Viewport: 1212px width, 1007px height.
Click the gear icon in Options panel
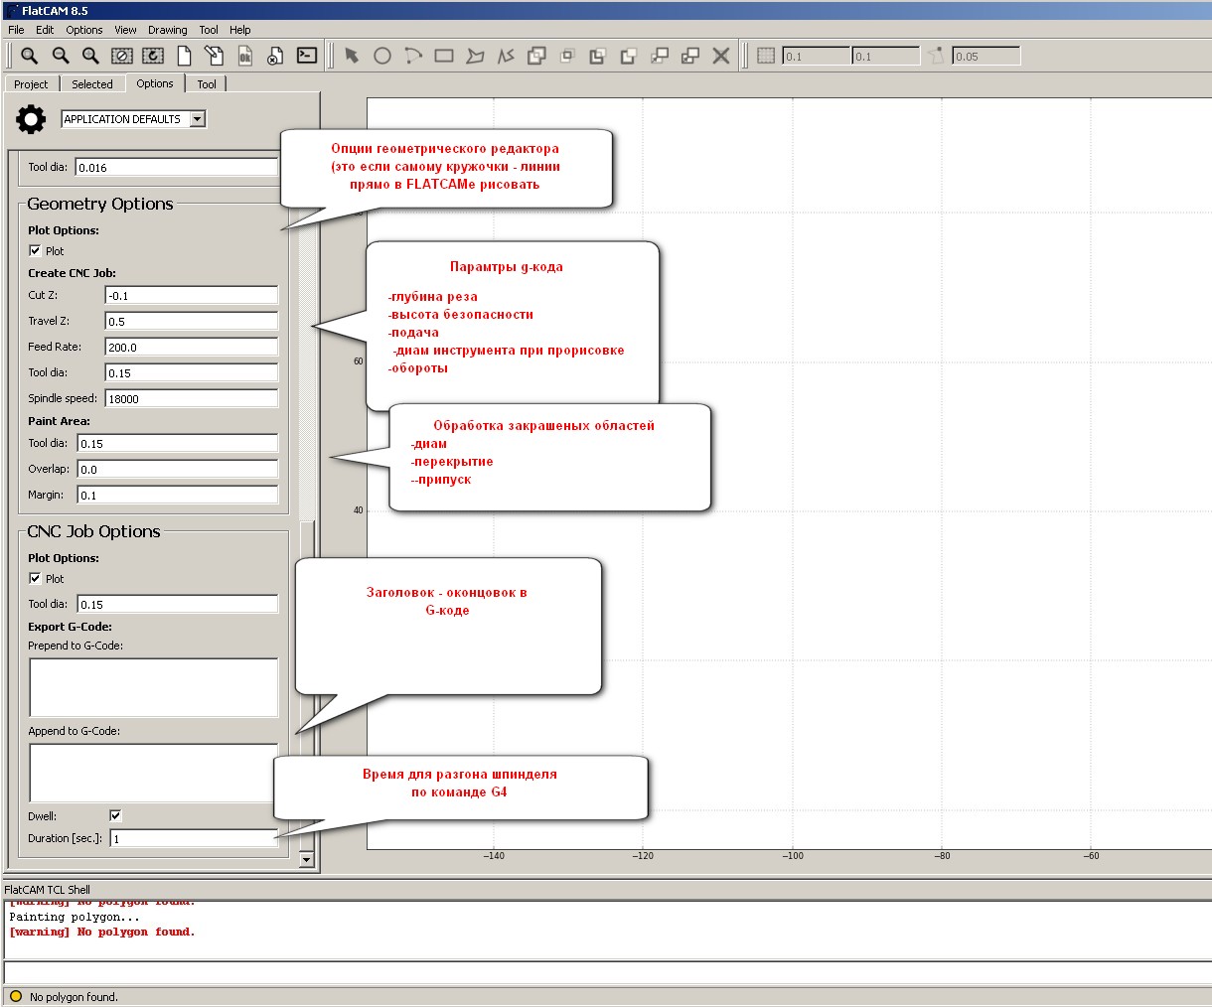point(31,119)
